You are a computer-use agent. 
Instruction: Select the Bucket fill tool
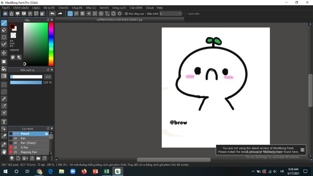click(x=4, y=69)
